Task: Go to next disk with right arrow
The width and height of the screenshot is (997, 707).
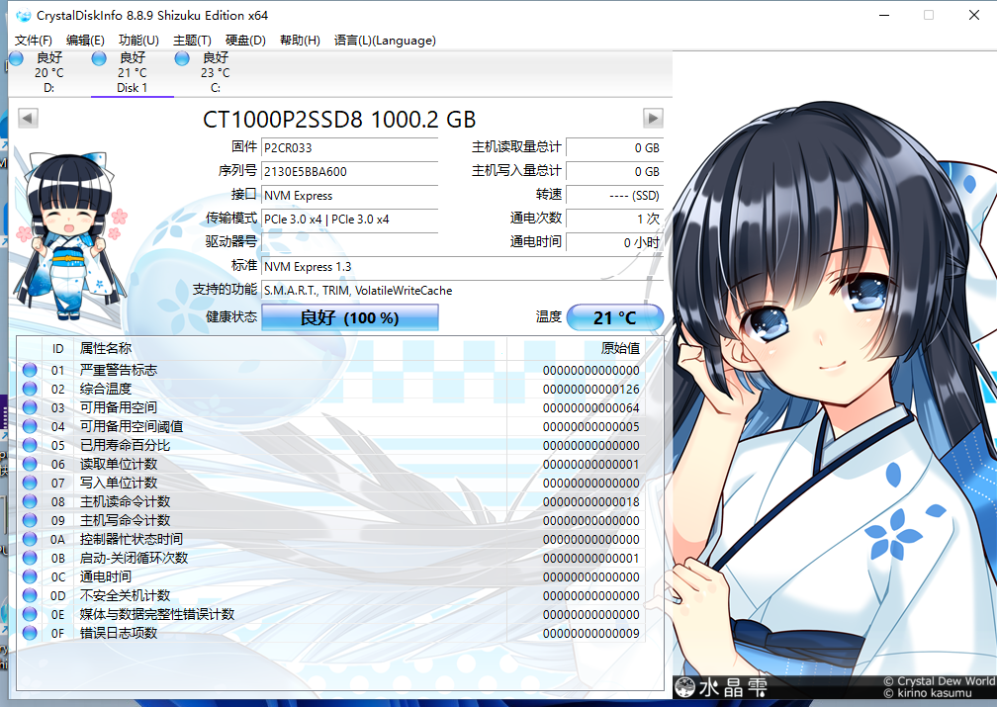Action: click(653, 119)
